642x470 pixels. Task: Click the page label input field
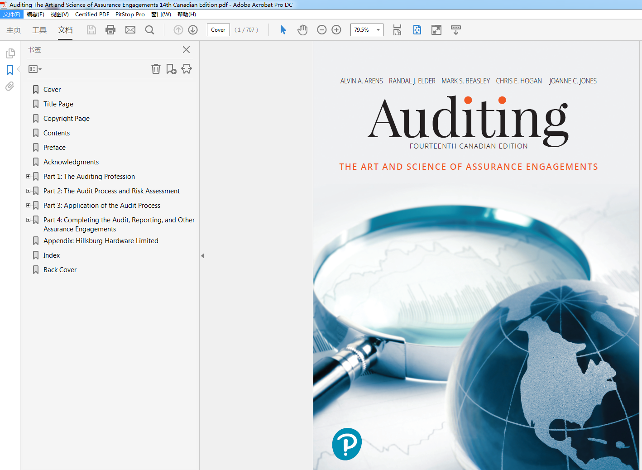pos(218,30)
